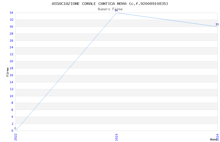
Task: Click the line's peak point at 2023
Action: click(116, 13)
